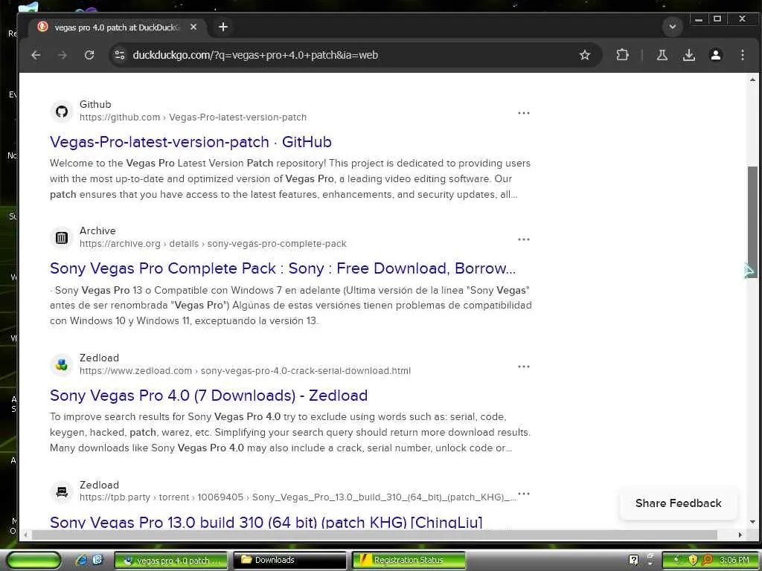The image size is (762, 571).
Task: Click the www.zedload.com result URL
Action: coord(245,370)
